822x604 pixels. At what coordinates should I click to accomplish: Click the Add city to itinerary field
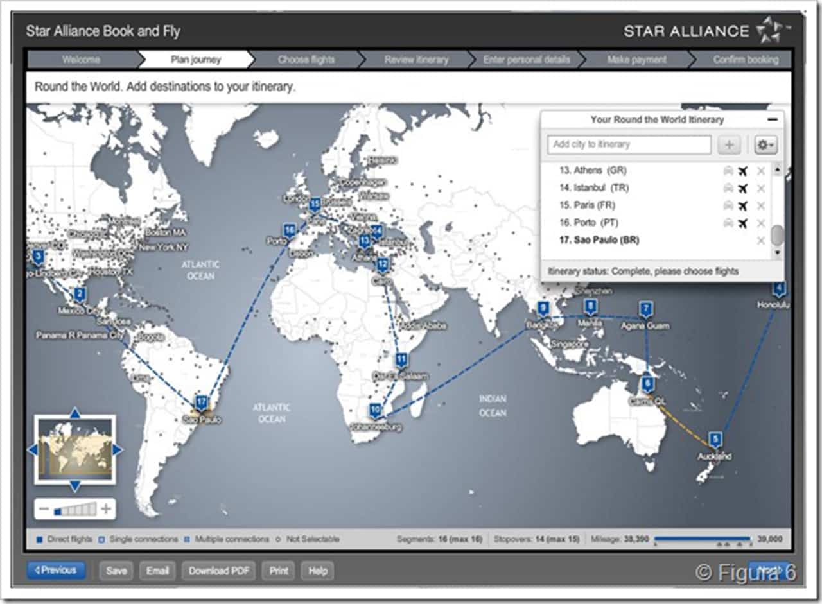[629, 145]
